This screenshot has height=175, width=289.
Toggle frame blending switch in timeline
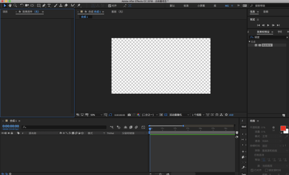(x=131, y=127)
